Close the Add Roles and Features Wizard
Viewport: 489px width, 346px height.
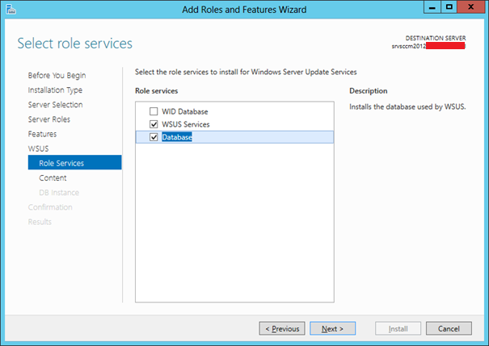470,7
